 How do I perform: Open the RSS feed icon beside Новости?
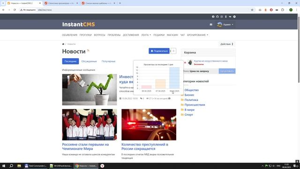[88, 51]
